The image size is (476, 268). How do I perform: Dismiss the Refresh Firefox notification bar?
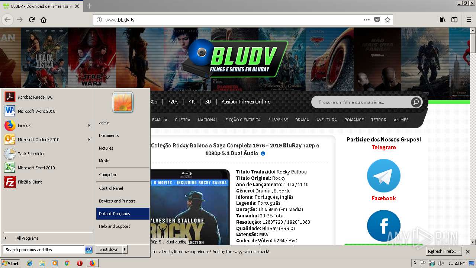click(x=468, y=252)
